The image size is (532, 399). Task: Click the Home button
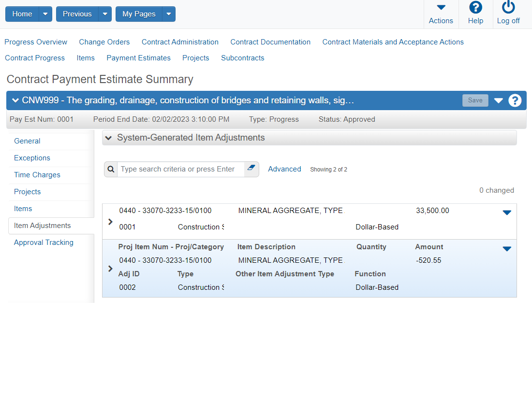click(x=22, y=14)
